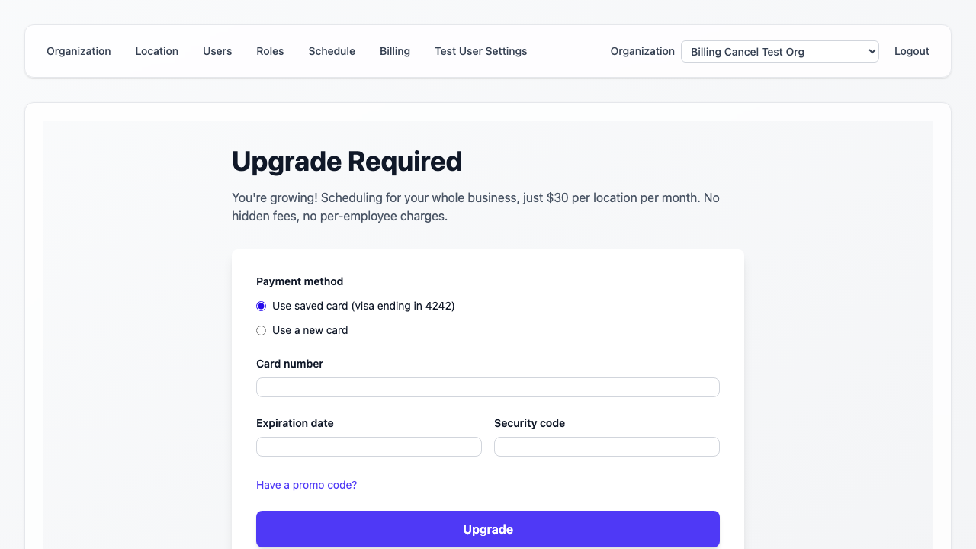The width and height of the screenshot is (976, 549).
Task: Click into the Card number field
Action: [x=487, y=387]
